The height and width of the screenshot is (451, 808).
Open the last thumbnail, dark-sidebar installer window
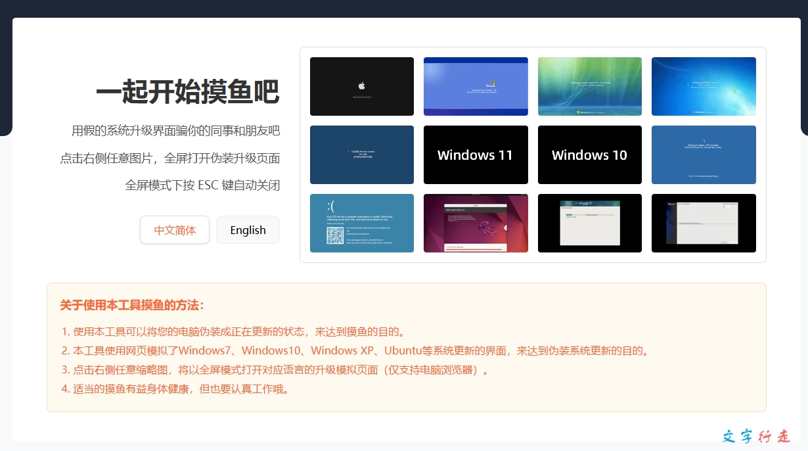[704, 223]
